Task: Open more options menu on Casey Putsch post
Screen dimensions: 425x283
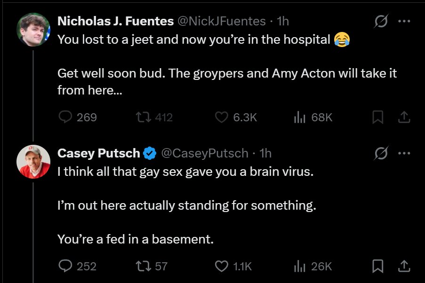Action: 404,153
